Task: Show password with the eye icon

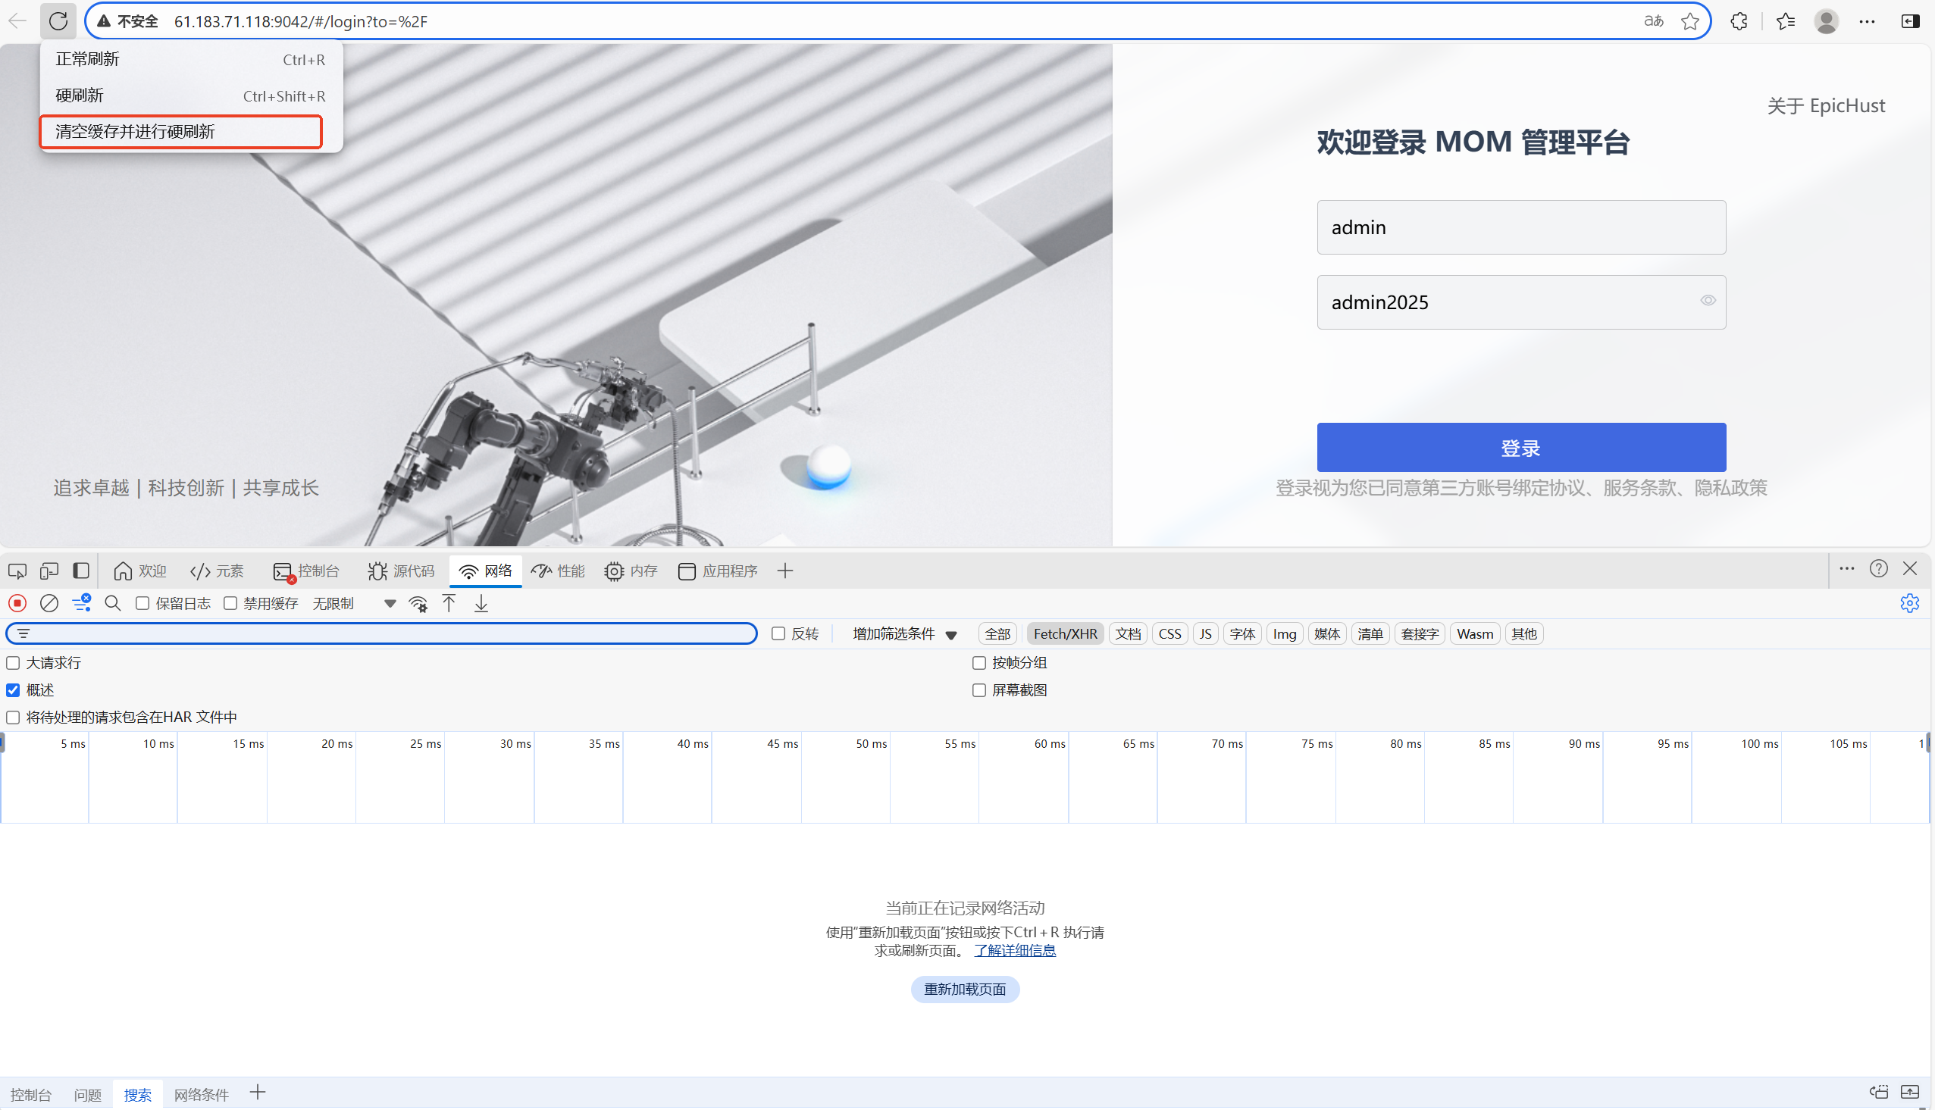Action: [1708, 301]
